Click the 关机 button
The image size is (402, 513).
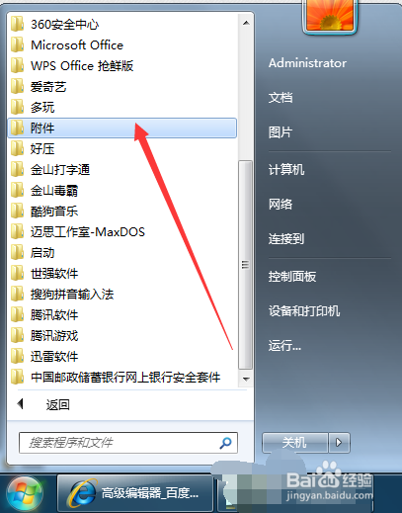295,443
